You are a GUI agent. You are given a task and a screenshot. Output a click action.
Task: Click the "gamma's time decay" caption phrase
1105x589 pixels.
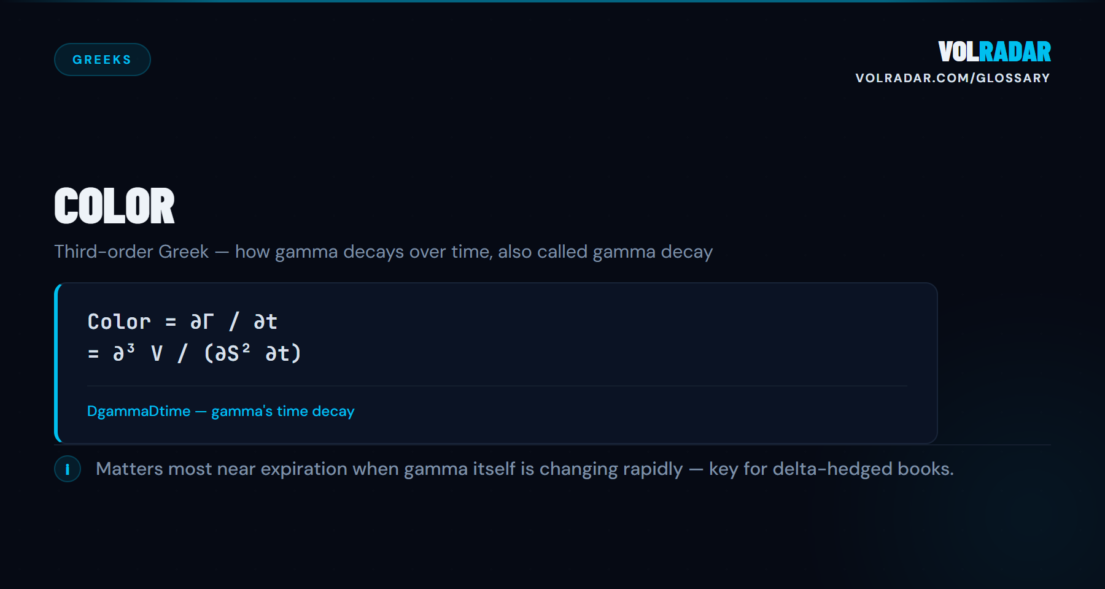pos(283,411)
